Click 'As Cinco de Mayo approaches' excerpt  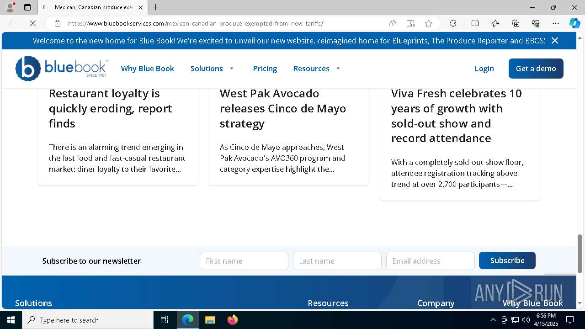click(282, 158)
